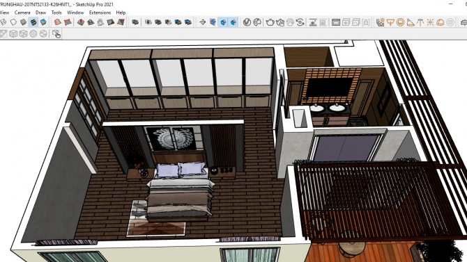The width and height of the screenshot is (467, 262).
Task: Open the View menu
Action: 4,13
